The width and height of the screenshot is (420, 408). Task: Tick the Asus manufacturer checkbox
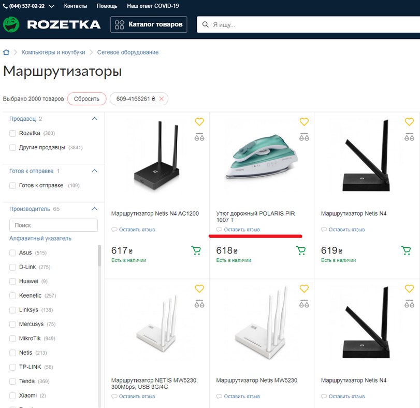click(x=12, y=253)
